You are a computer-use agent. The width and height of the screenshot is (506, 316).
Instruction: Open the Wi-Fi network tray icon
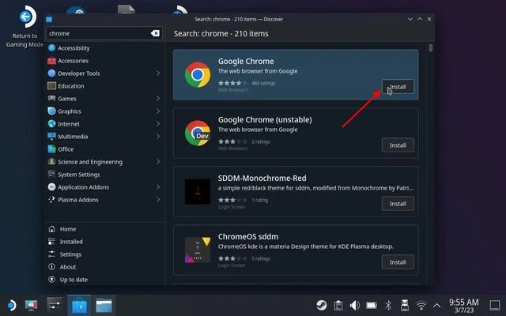(421, 305)
